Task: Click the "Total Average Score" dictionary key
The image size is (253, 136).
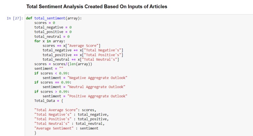Action: 56,110
